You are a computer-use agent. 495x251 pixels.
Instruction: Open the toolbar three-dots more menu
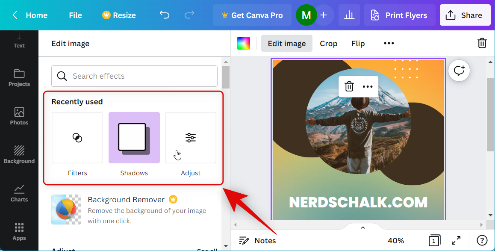point(389,43)
